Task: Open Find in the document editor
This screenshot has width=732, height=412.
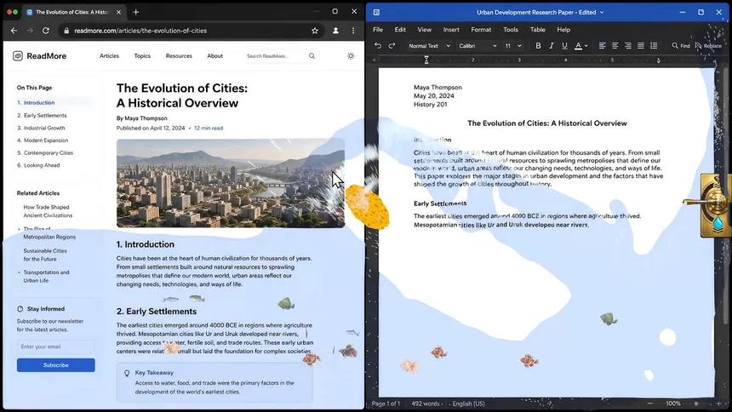Action: click(681, 46)
